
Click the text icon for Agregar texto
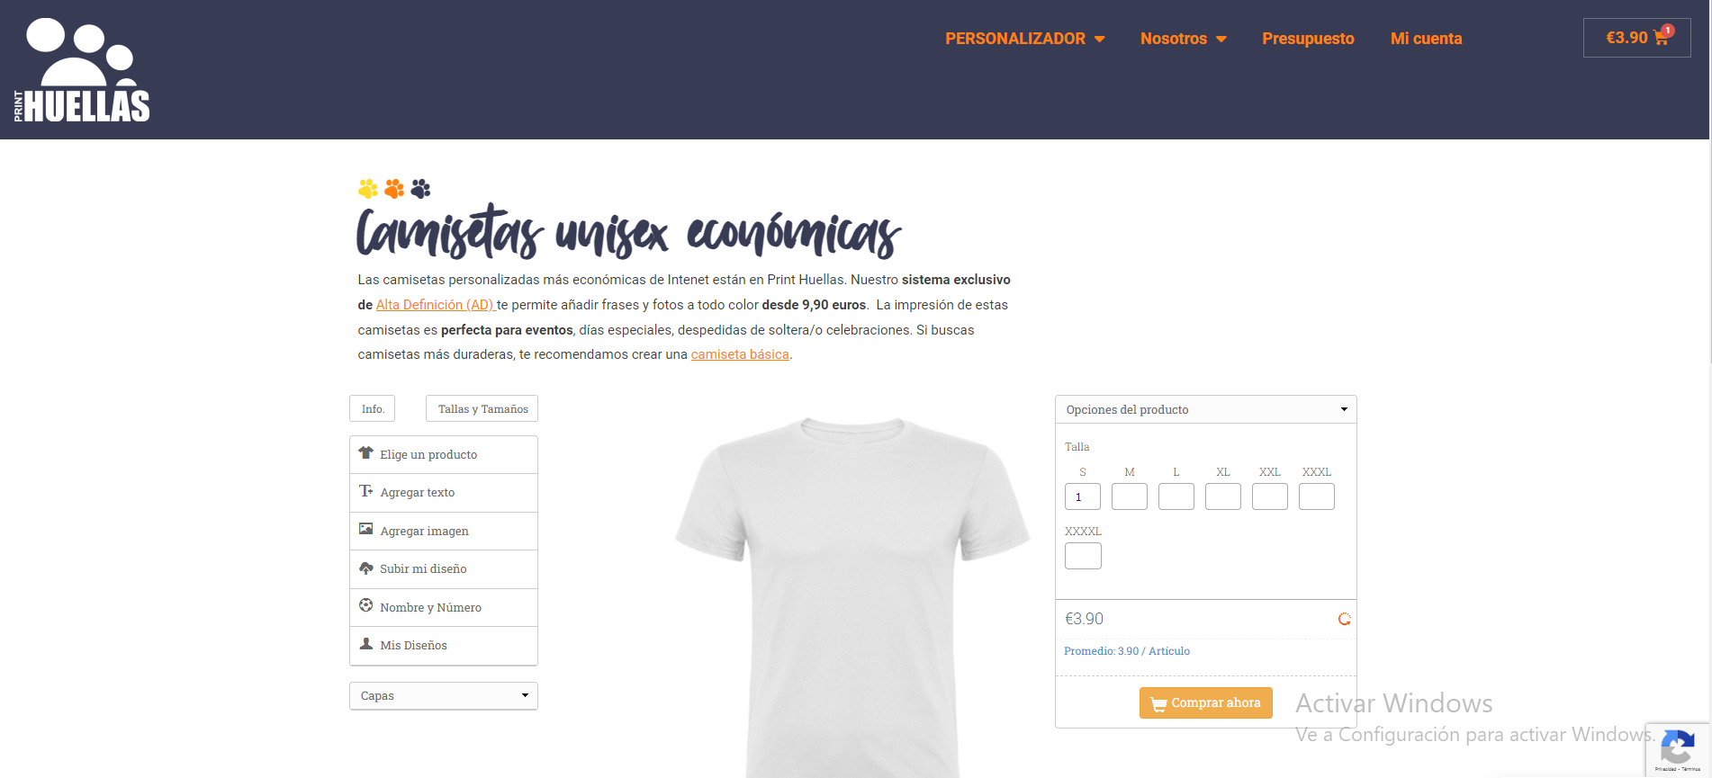coord(366,491)
